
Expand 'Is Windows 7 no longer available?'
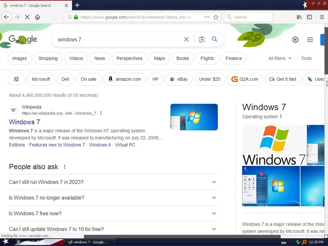coord(113,198)
